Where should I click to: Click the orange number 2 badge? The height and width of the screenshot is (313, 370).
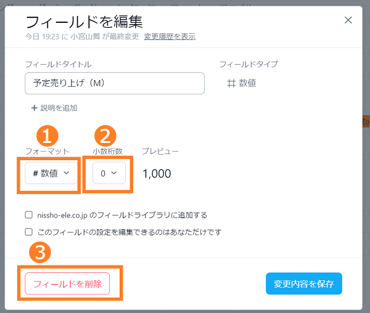point(105,136)
